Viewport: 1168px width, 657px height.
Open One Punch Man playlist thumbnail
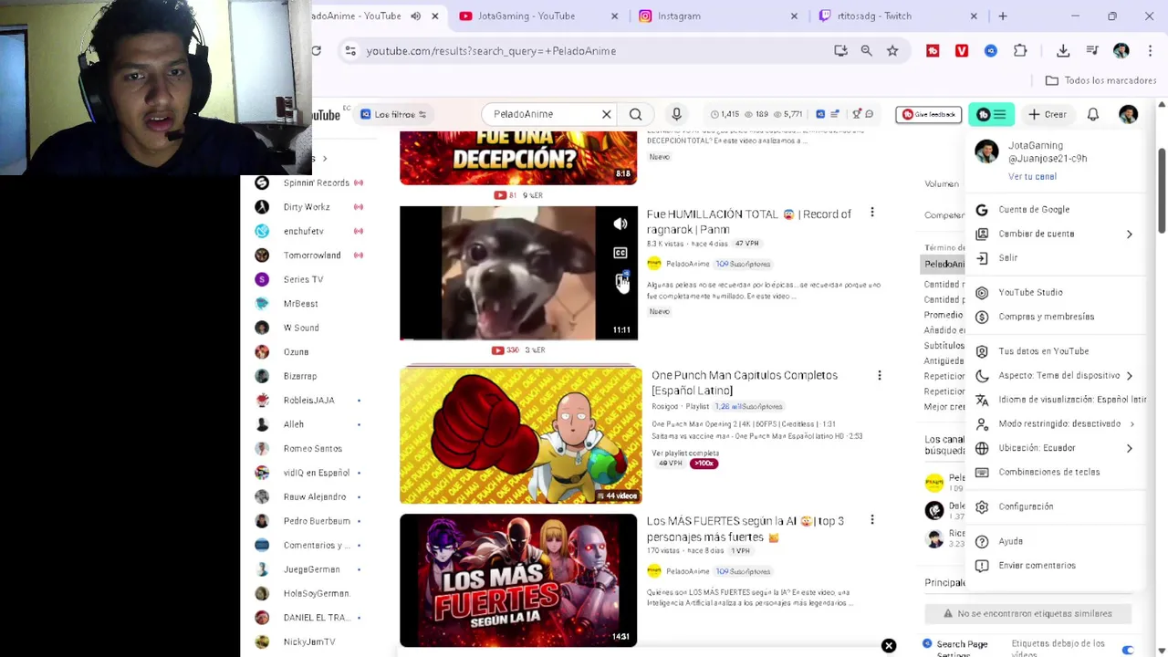coord(520,435)
